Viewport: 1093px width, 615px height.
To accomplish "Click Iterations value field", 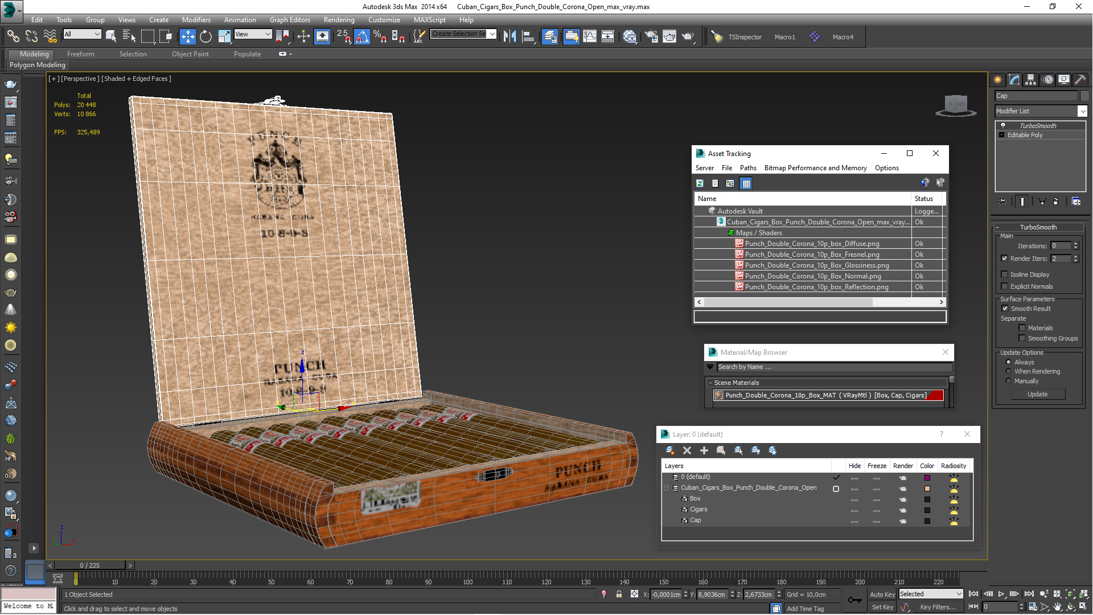I will pos(1061,246).
